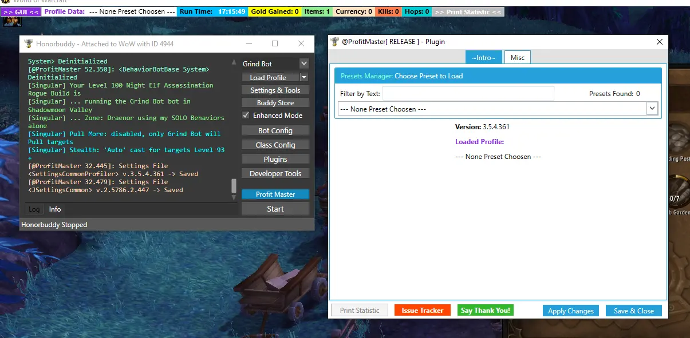Click the Honorbuddy Stopped status text
690x338 pixels.
click(54, 225)
